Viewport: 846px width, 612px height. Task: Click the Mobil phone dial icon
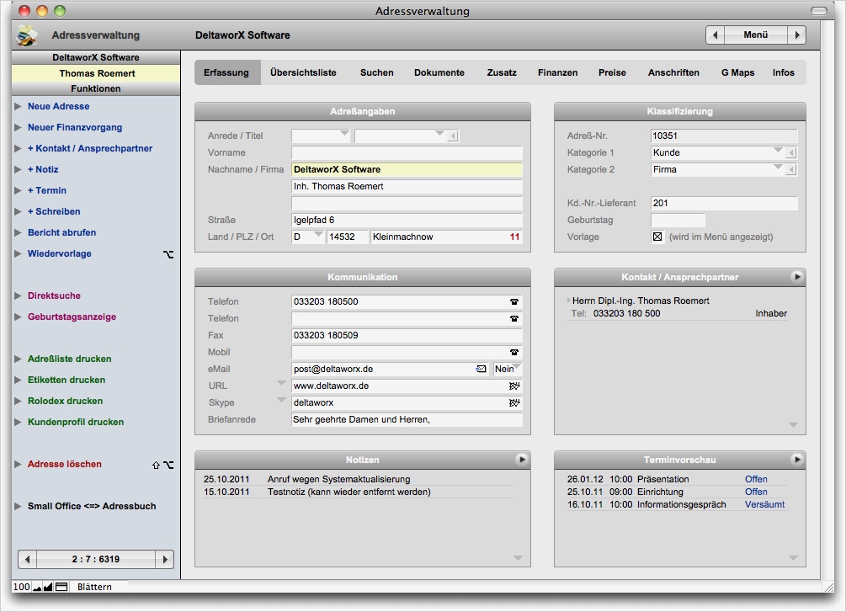tap(514, 352)
